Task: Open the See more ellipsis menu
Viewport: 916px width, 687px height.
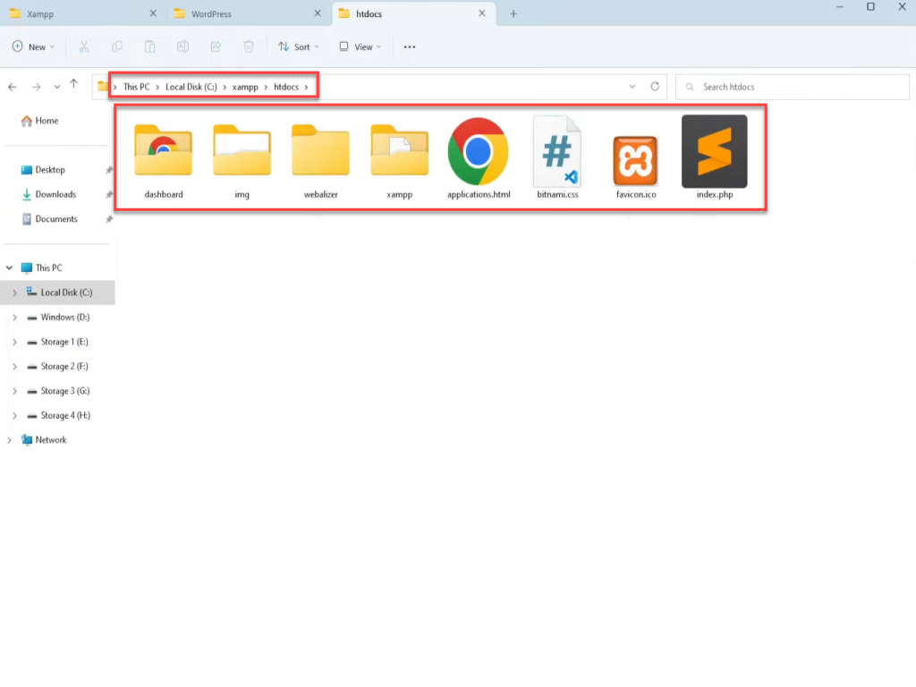Action: (x=410, y=47)
